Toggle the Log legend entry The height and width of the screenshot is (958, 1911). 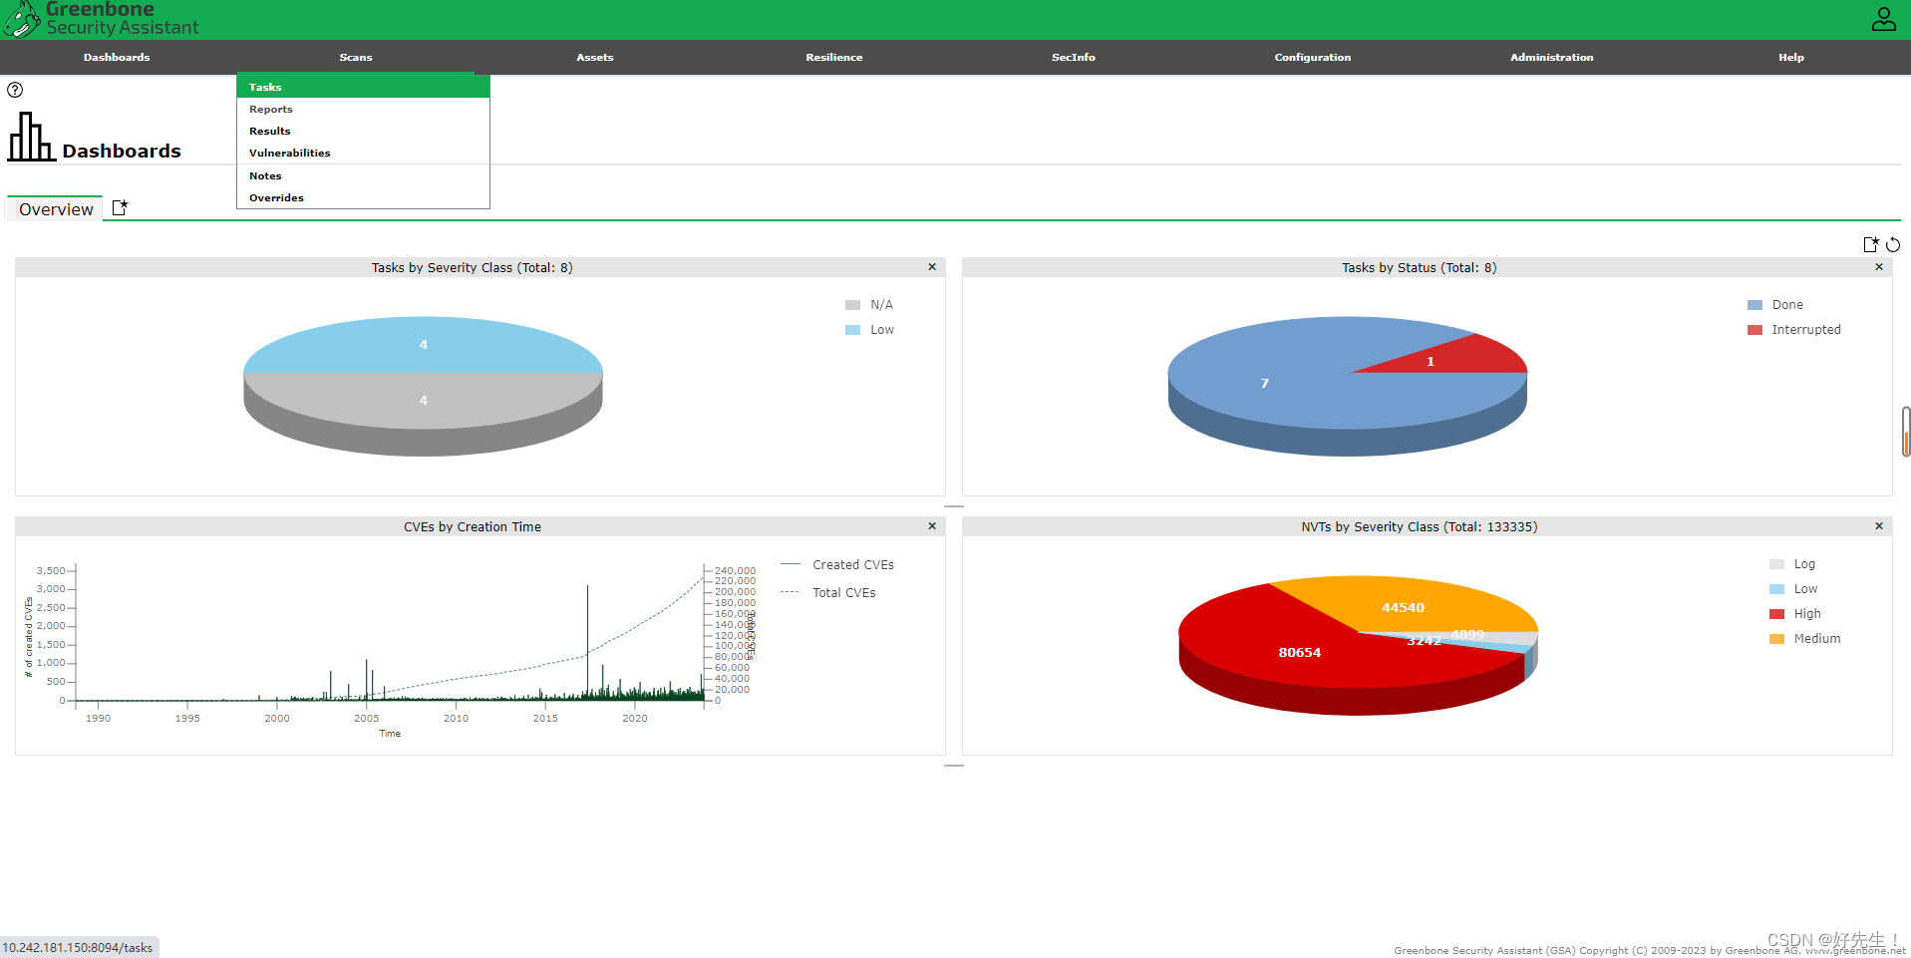[1792, 564]
